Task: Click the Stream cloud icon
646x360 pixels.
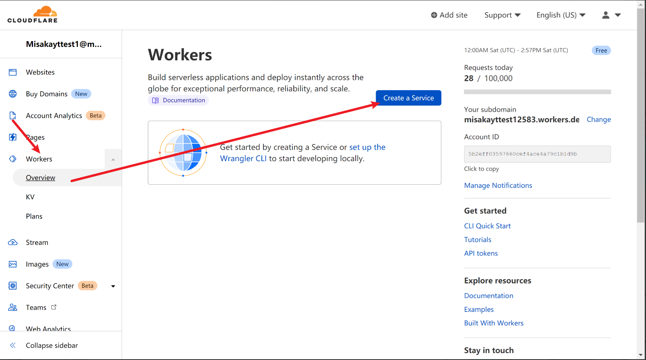Action: tap(13, 242)
